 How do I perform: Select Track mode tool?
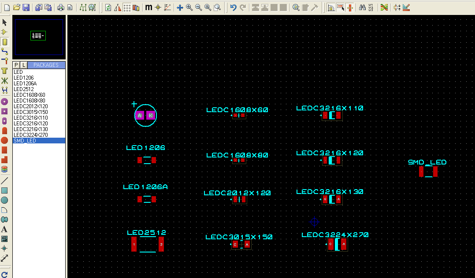pos(4,51)
